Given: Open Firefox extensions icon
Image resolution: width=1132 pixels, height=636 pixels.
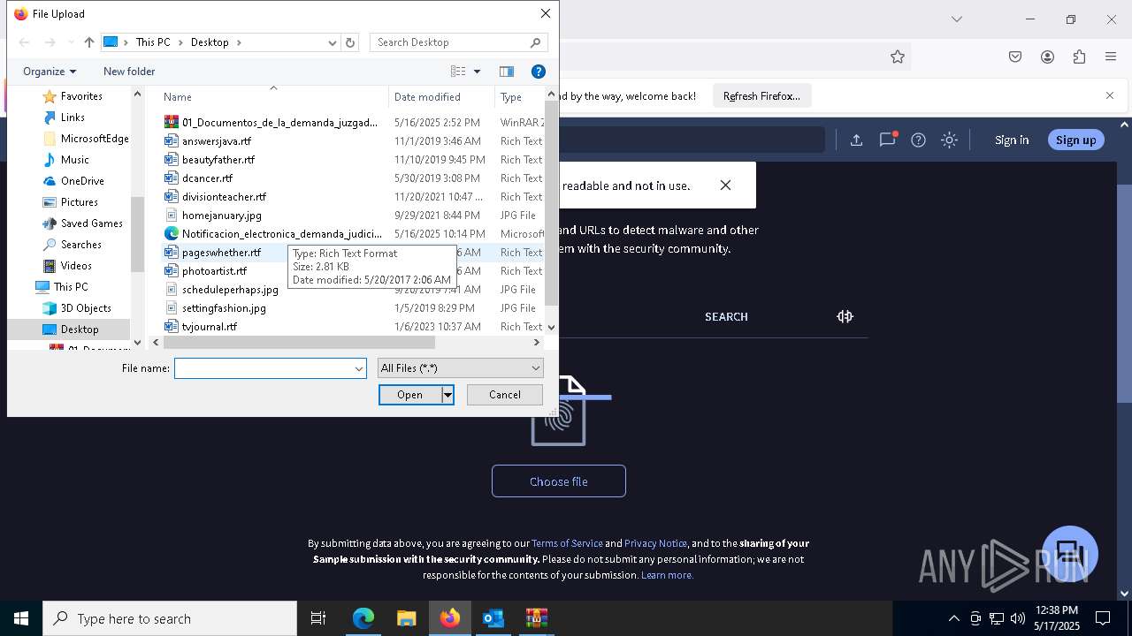Looking at the screenshot, I should click(1079, 57).
